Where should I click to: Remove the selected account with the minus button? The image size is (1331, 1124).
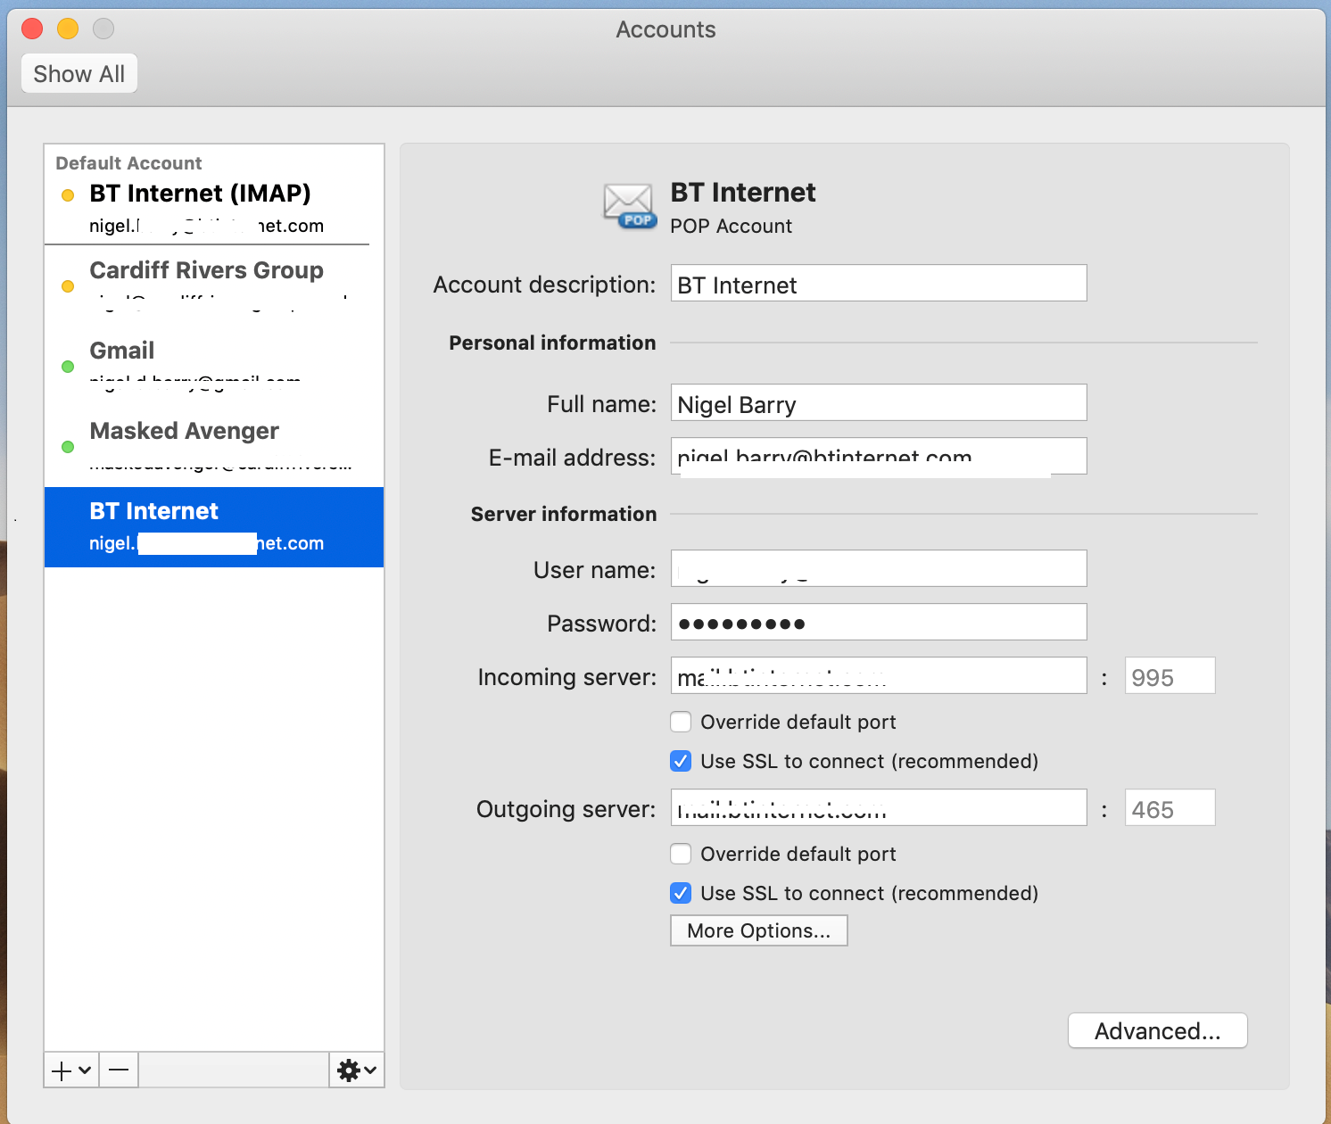(x=119, y=1070)
